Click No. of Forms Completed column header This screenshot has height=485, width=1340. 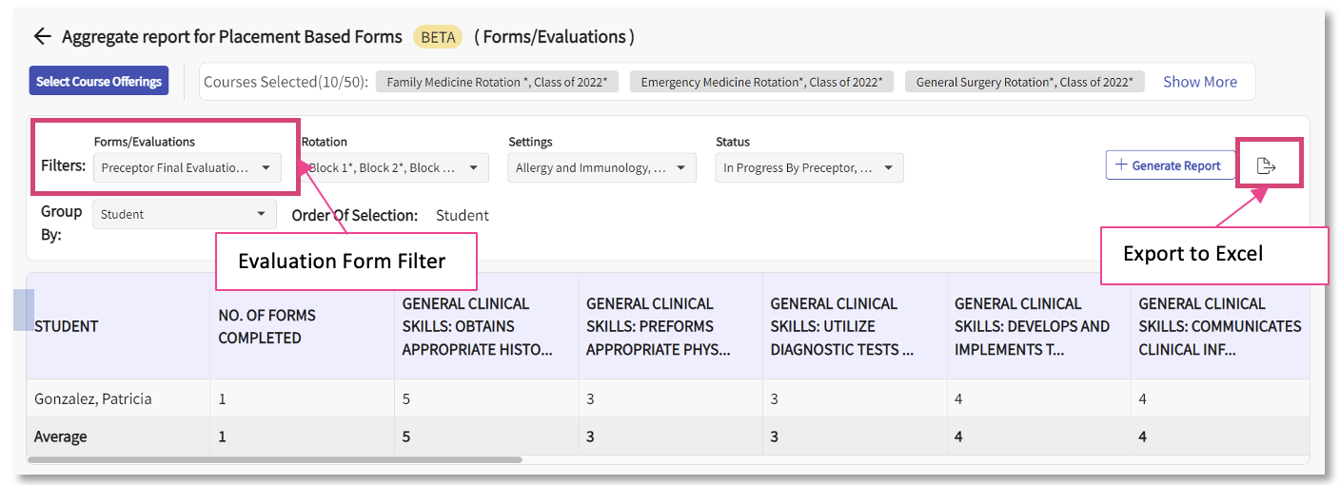coord(266,326)
